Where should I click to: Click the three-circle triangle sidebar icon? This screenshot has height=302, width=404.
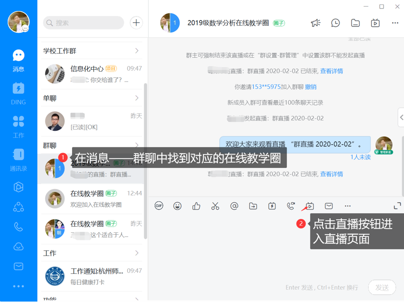tap(18, 207)
